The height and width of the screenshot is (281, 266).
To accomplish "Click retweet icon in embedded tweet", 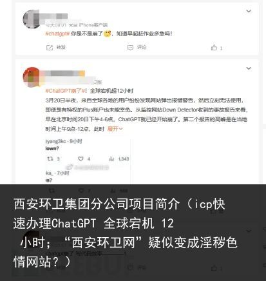I will 50,159.
